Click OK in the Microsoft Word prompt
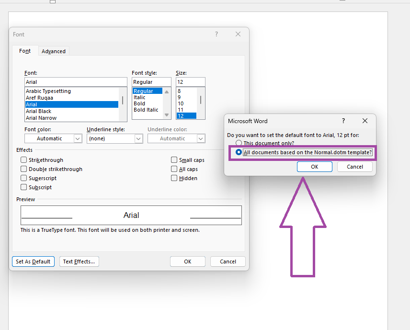 click(x=315, y=167)
